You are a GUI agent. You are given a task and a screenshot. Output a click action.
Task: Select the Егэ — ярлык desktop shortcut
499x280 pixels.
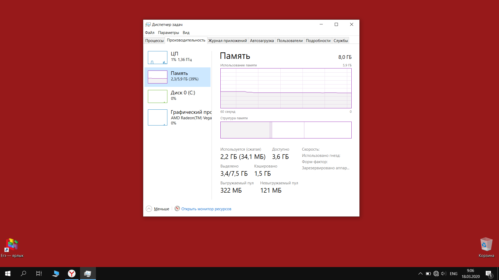(x=12, y=248)
